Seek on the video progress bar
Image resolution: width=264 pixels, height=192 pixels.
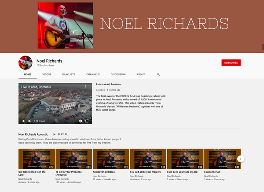pos(55,117)
